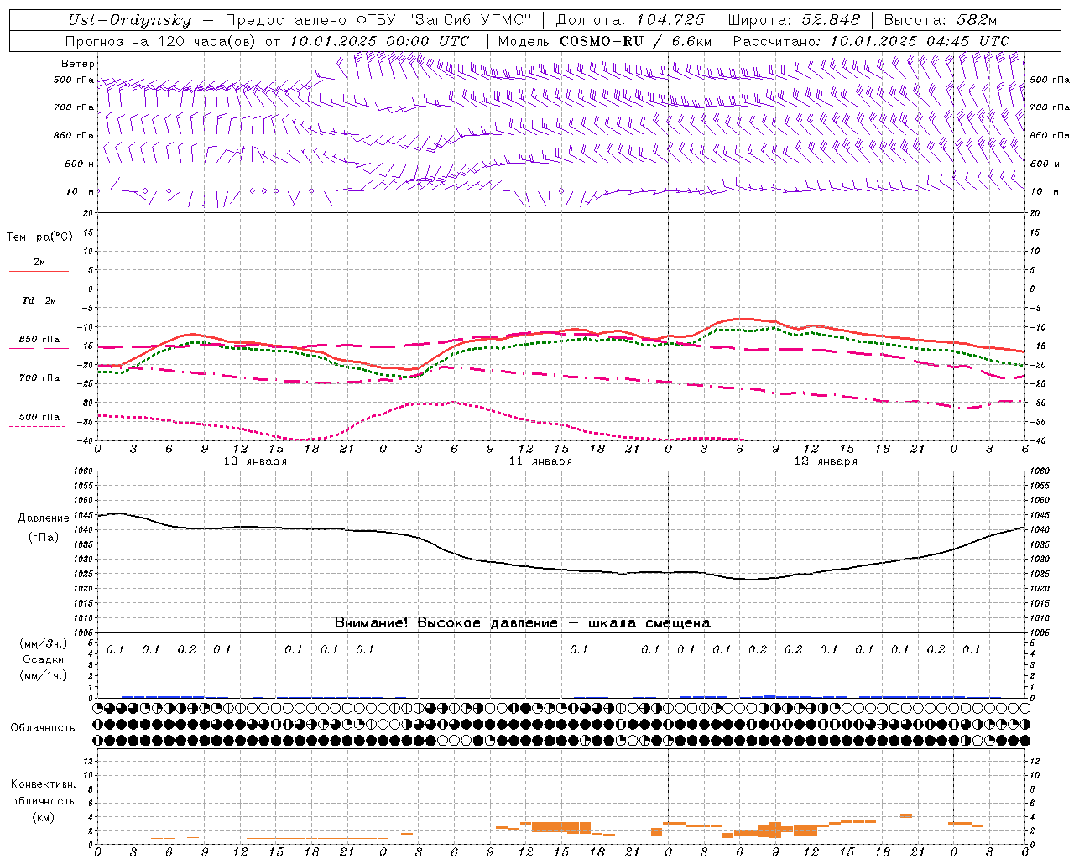Click the elevation text Высота: 582м
The height and width of the screenshot is (859, 1074).
coord(941,21)
